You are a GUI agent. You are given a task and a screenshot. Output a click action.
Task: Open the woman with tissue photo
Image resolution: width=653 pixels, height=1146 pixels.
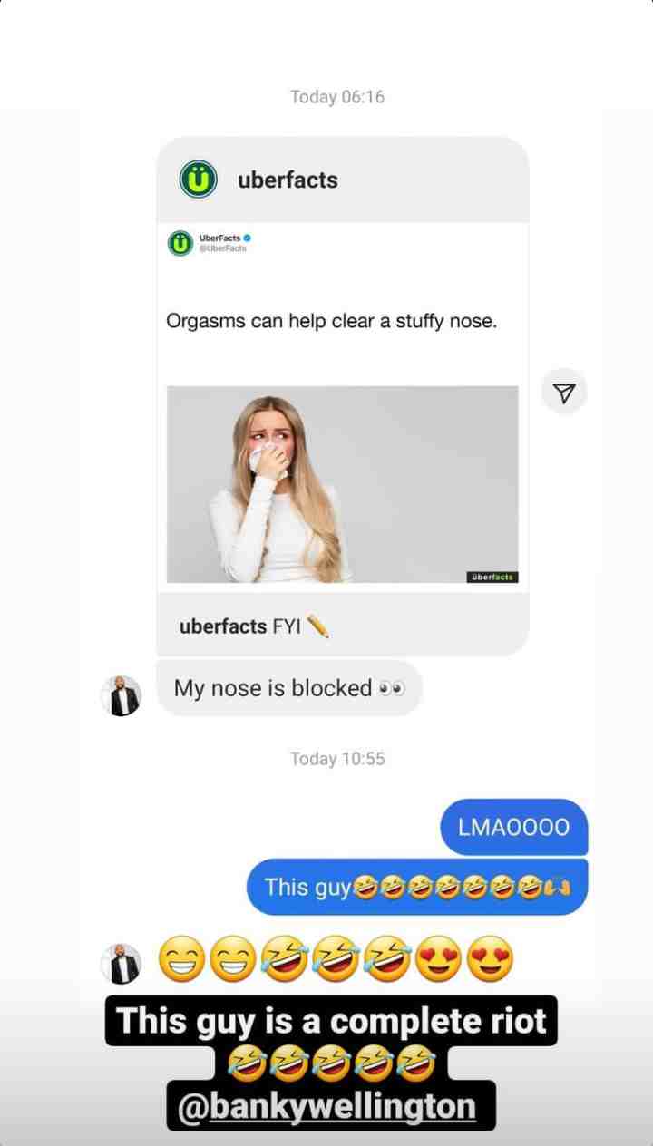click(x=342, y=485)
